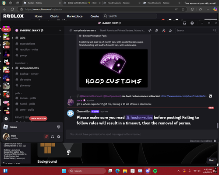Click ChannelBot's avatar
Screen dimensions: 219x175
click(x=71, y=113)
